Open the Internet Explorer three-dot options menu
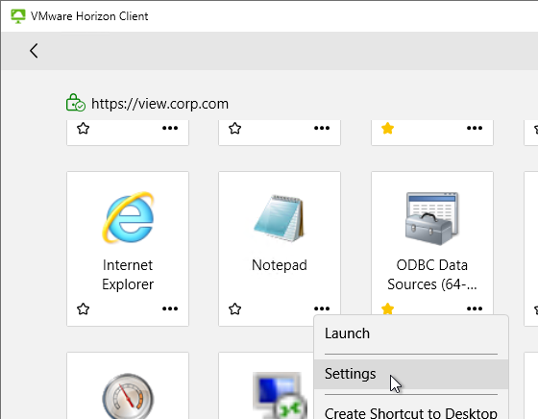This screenshot has width=538, height=419. pyautogui.click(x=170, y=308)
